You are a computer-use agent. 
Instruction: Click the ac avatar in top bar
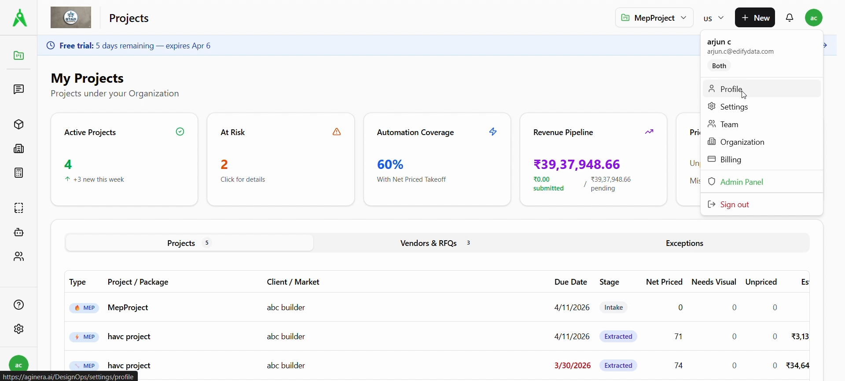coord(814,18)
